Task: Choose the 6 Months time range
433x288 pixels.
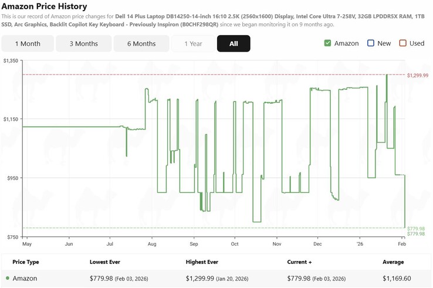Action: click(x=141, y=43)
